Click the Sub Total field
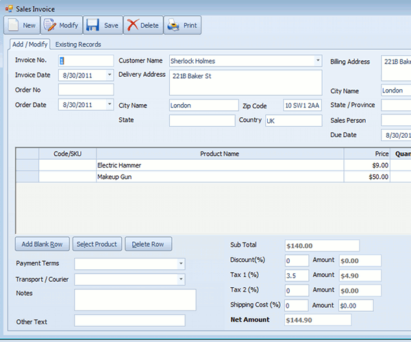 pos(322,246)
